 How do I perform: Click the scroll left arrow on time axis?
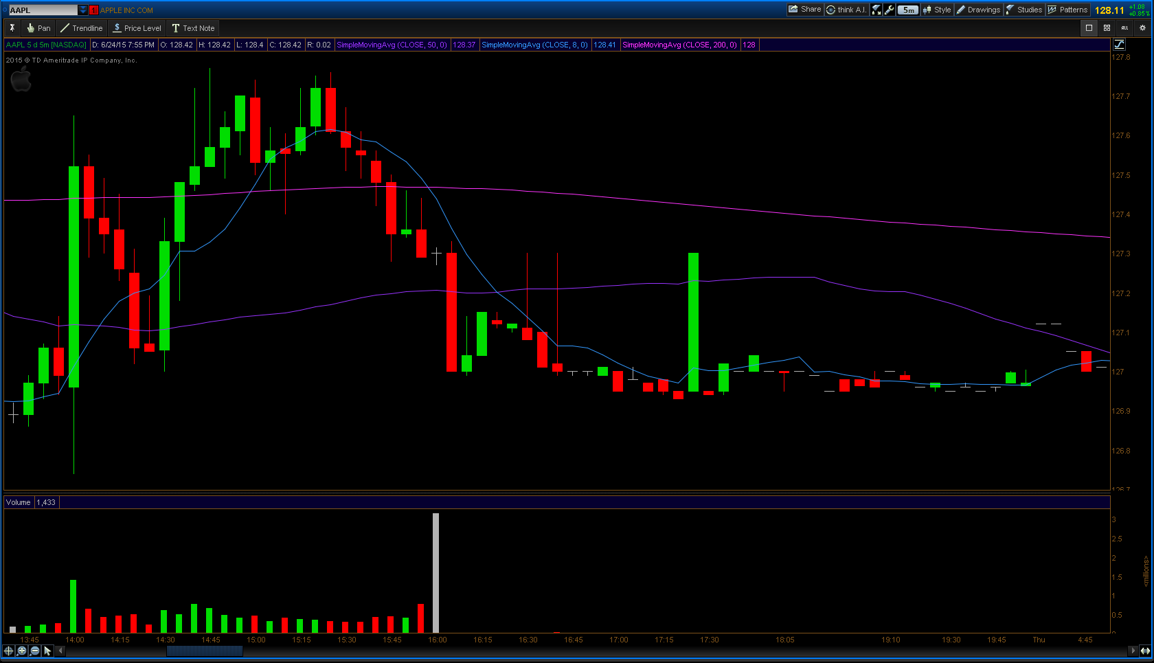coord(60,651)
